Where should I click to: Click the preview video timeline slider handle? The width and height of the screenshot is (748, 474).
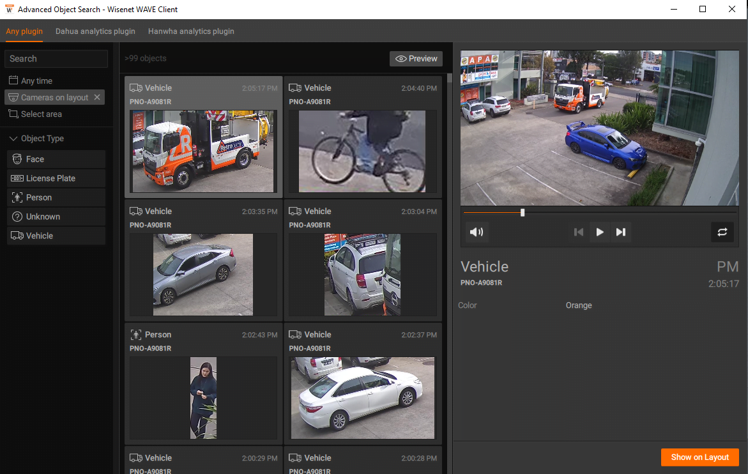(523, 213)
